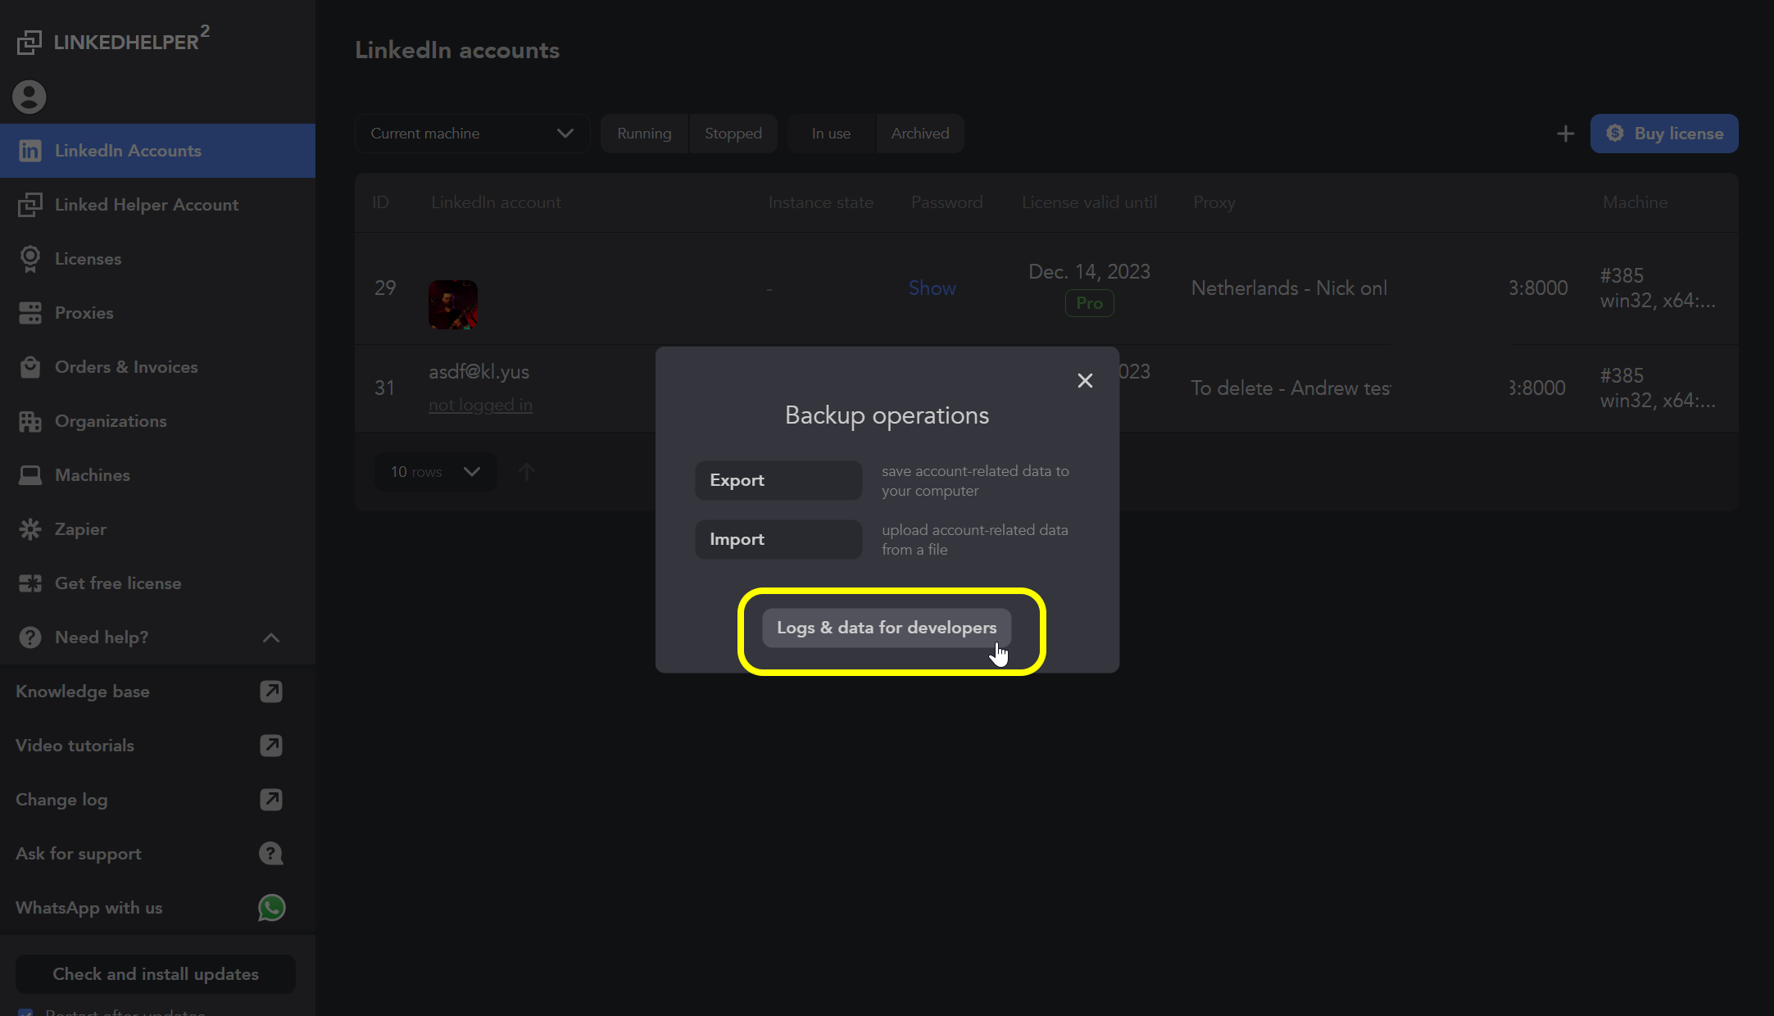Click account 29 profile thumbnail
Screen dimensions: 1774x1016
(x=453, y=305)
